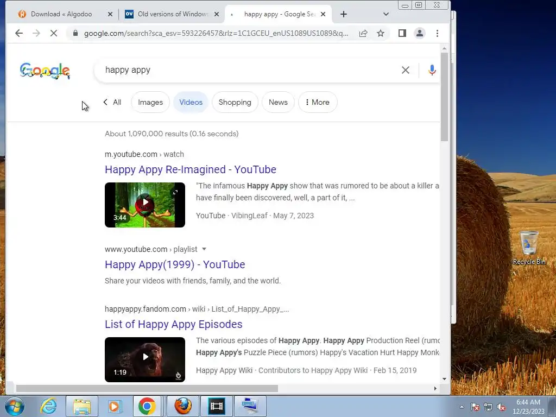
Task: Open the on-screen keyboard taskbar app
Action: tap(250, 406)
